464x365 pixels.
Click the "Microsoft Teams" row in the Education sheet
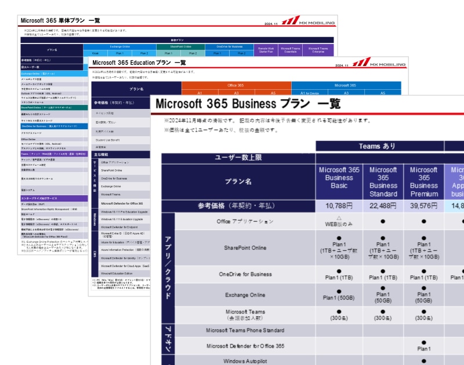click(x=124, y=195)
